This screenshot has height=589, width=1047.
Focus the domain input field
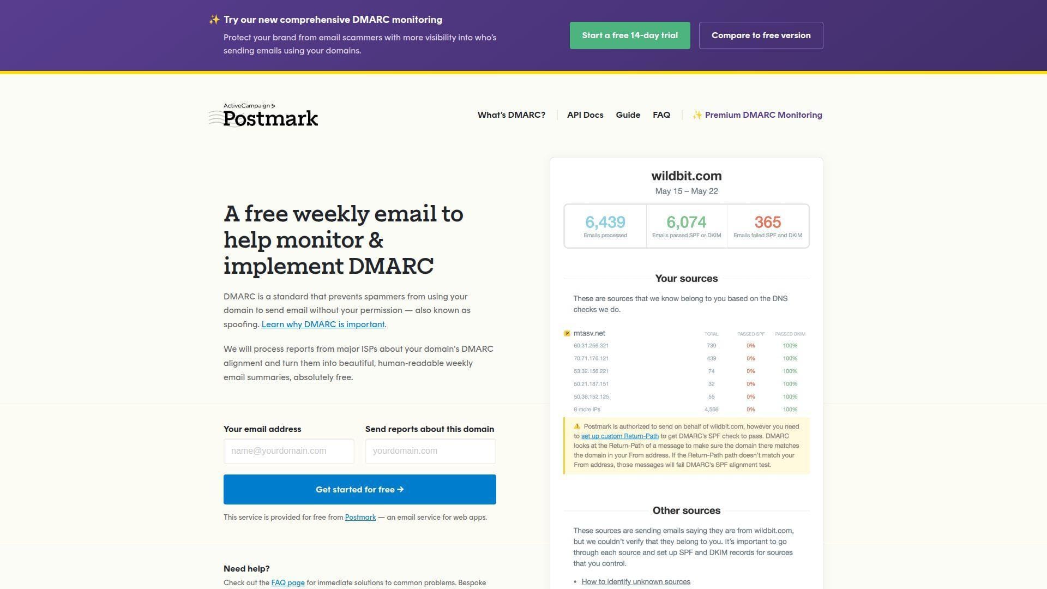[x=431, y=451]
